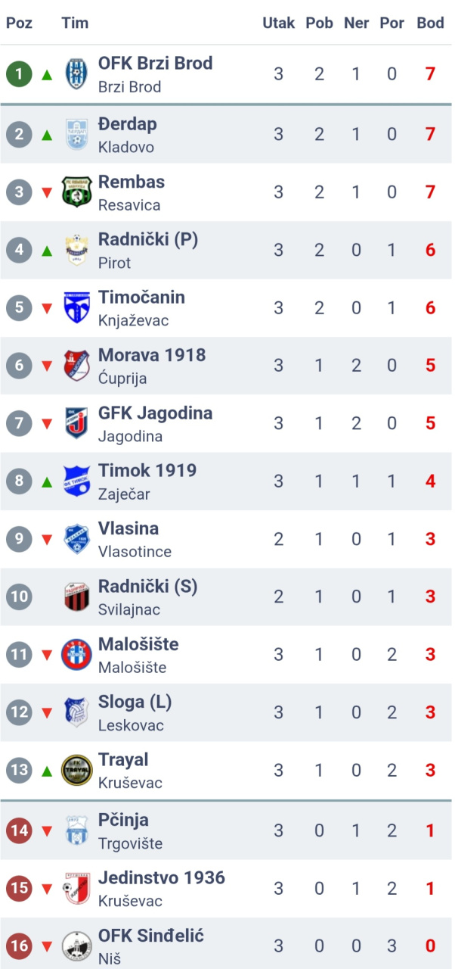Sort table by the Pob column header
Image resolution: width=455 pixels, height=969 pixels.
[x=319, y=23]
